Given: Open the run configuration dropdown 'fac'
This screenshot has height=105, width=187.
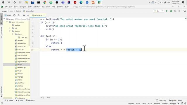Looking at the screenshot, I should (158, 11).
